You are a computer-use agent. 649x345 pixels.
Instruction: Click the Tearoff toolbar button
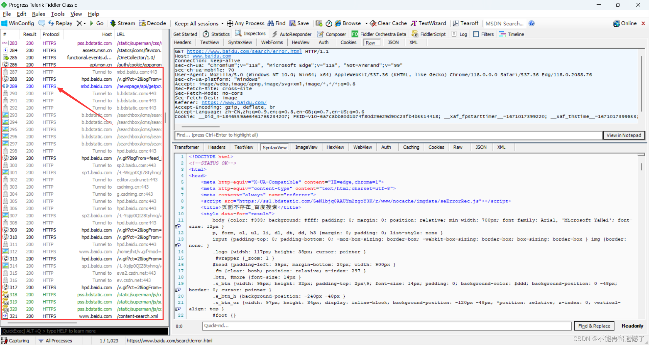pos(465,23)
